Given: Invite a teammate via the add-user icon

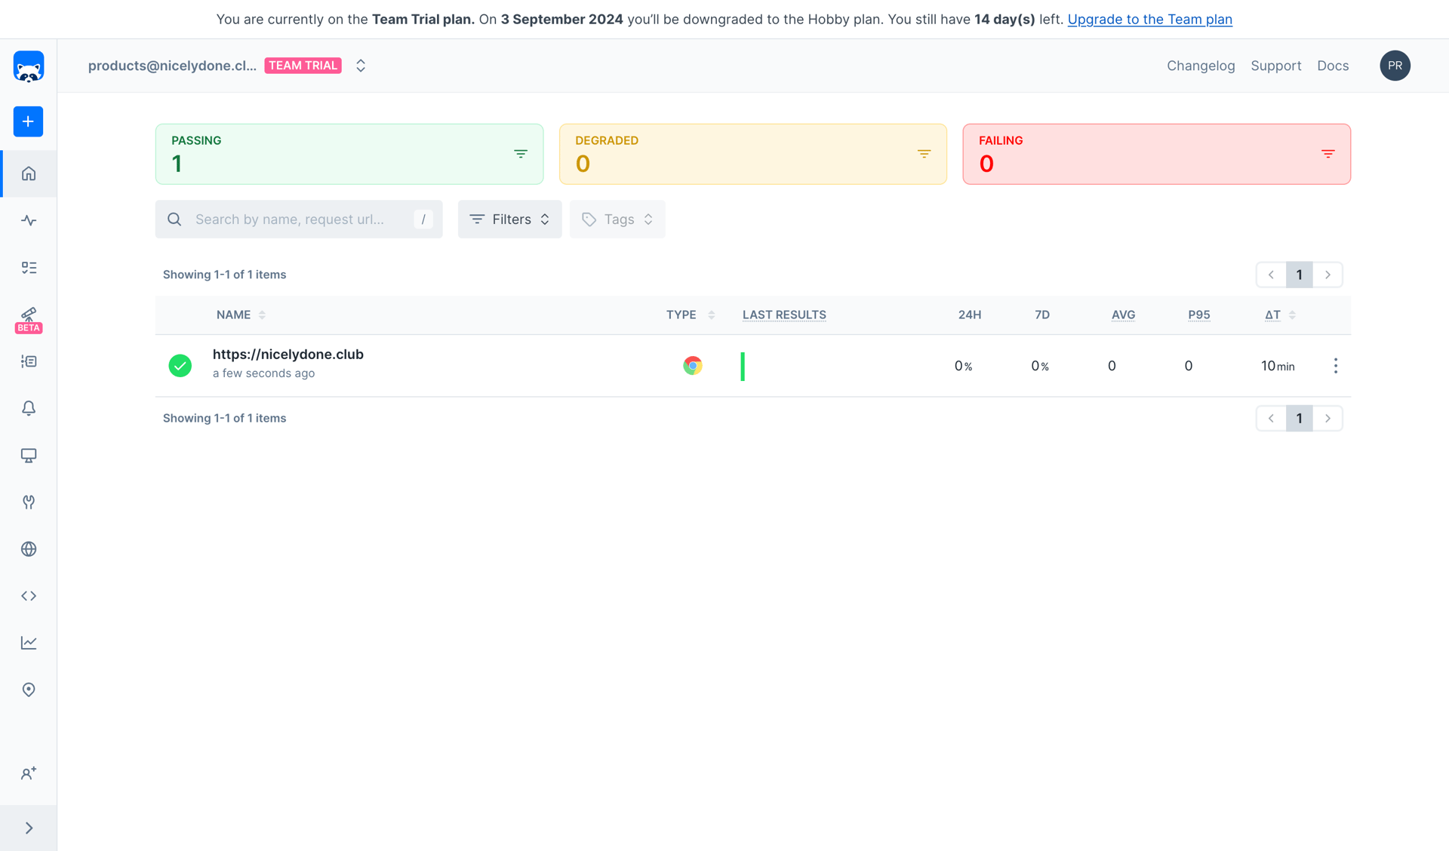Looking at the screenshot, I should (x=28, y=773).
